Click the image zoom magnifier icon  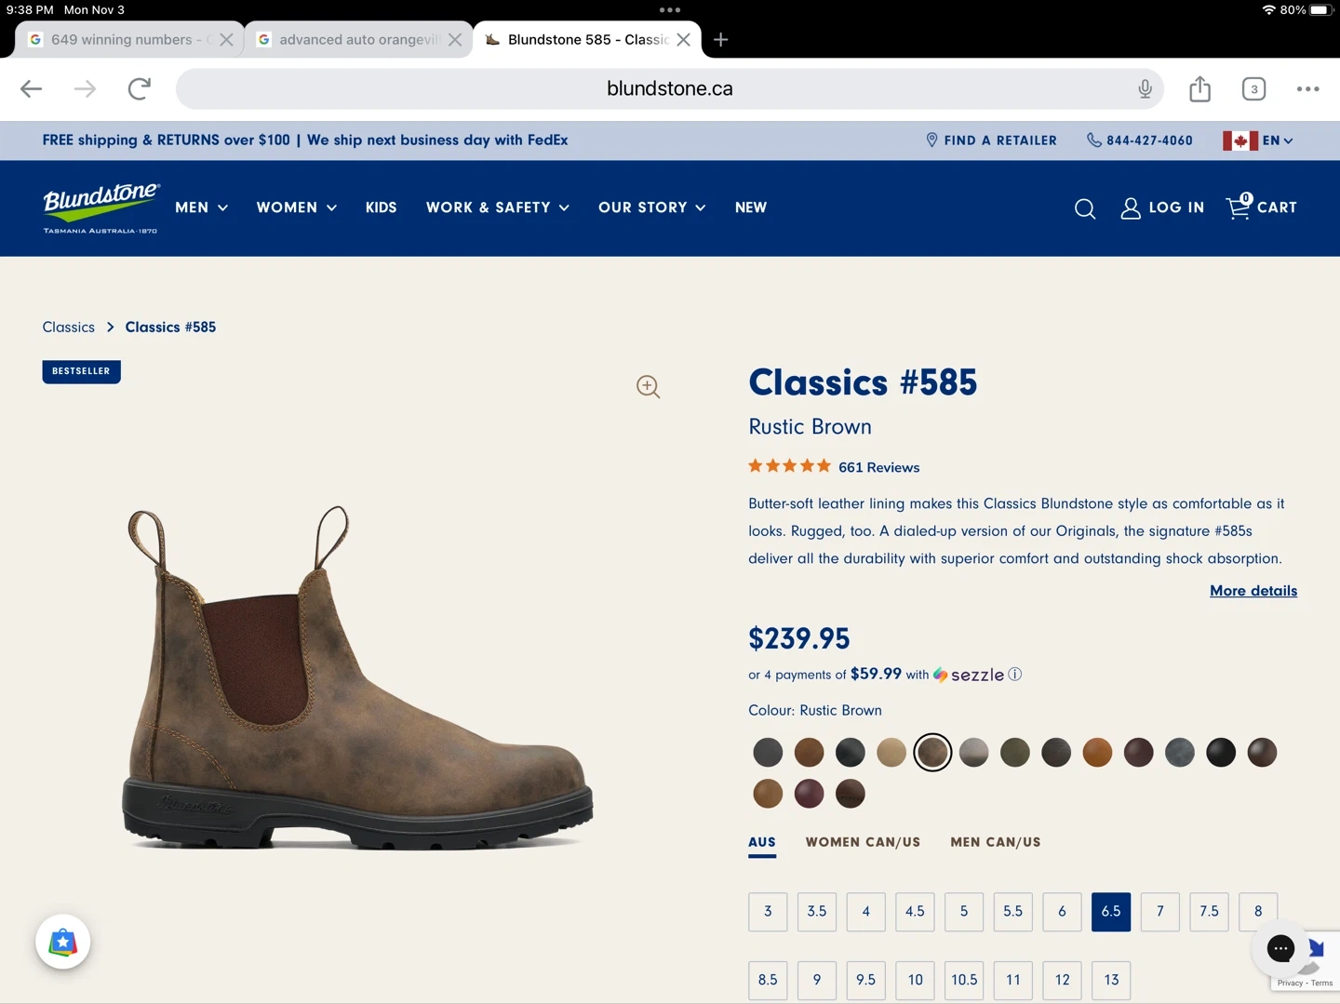point(649,387)
